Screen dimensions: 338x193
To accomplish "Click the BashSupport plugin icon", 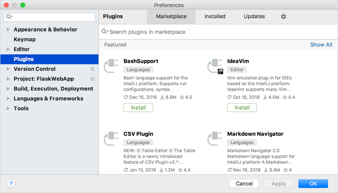I will coord(111,66).
